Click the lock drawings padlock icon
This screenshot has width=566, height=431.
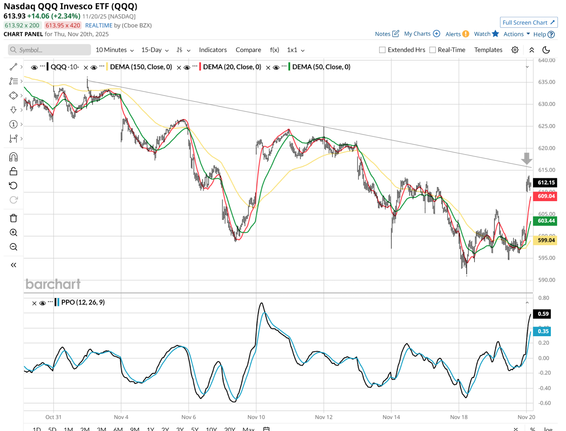(x=13, y=171)
